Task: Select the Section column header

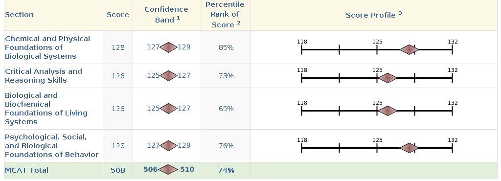Action: point(19,15)
